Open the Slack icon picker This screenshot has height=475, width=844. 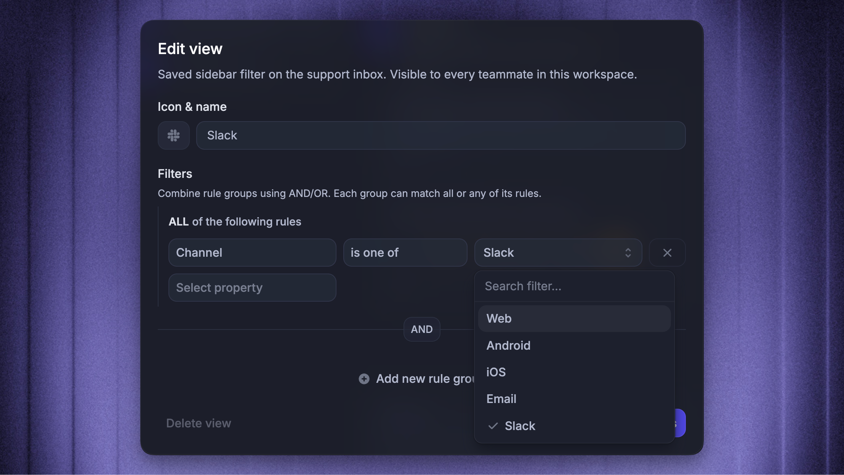(173, 136)
